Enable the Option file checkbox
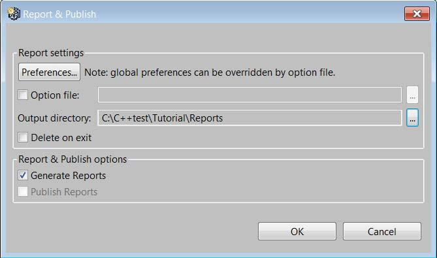The height and width of the screenshot is (258, 437). 23,95
